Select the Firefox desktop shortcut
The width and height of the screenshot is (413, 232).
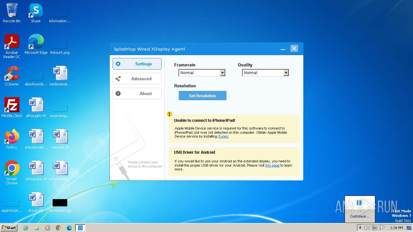[12, 139]
